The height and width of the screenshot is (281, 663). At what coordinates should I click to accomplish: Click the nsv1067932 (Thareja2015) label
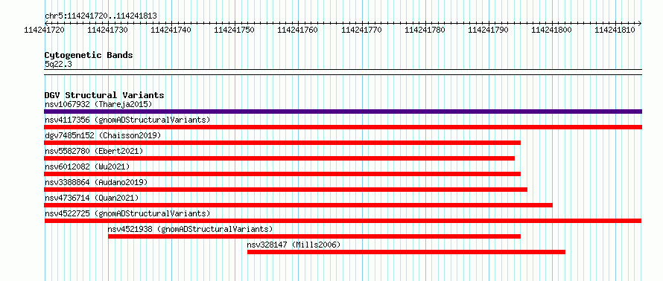[x=98, y=104]
